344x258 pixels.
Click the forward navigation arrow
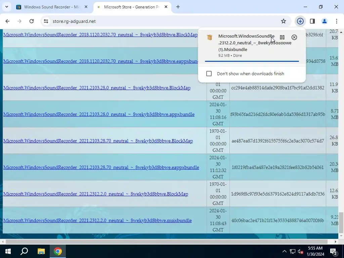tap(19, 21)
